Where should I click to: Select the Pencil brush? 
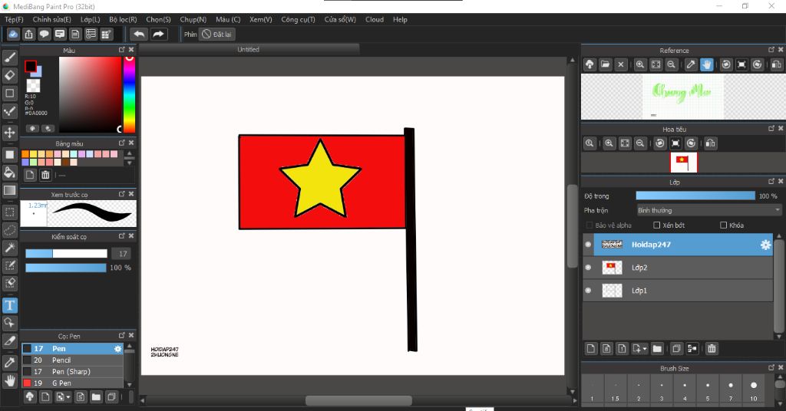[x=72, y=360]
